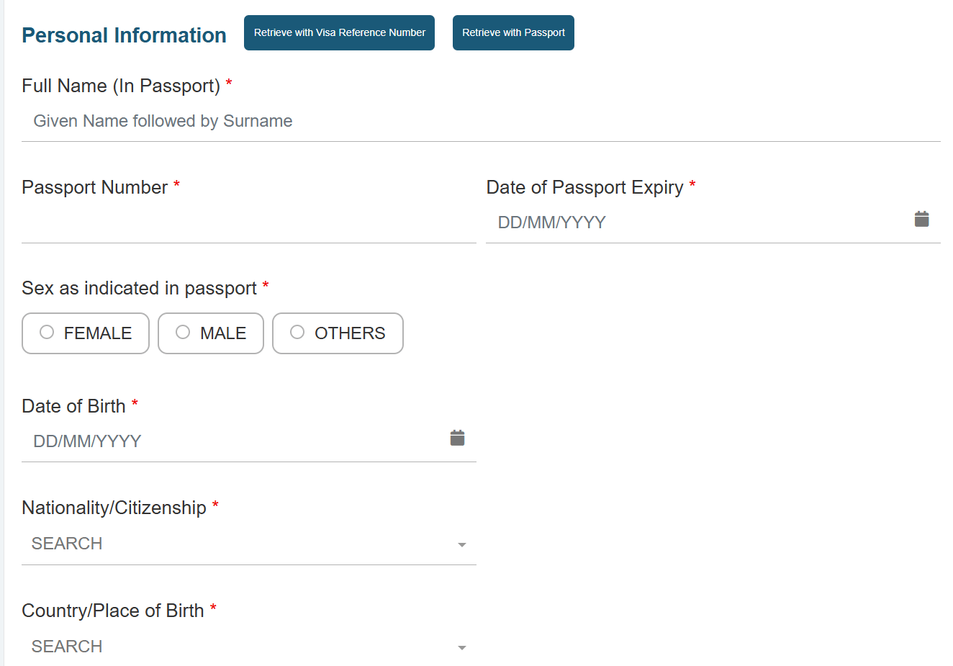Click the Sex as indicated in passport label
The height and width of the screenshot is (666, 953).
pyautogui.click(x=139, y=289)
